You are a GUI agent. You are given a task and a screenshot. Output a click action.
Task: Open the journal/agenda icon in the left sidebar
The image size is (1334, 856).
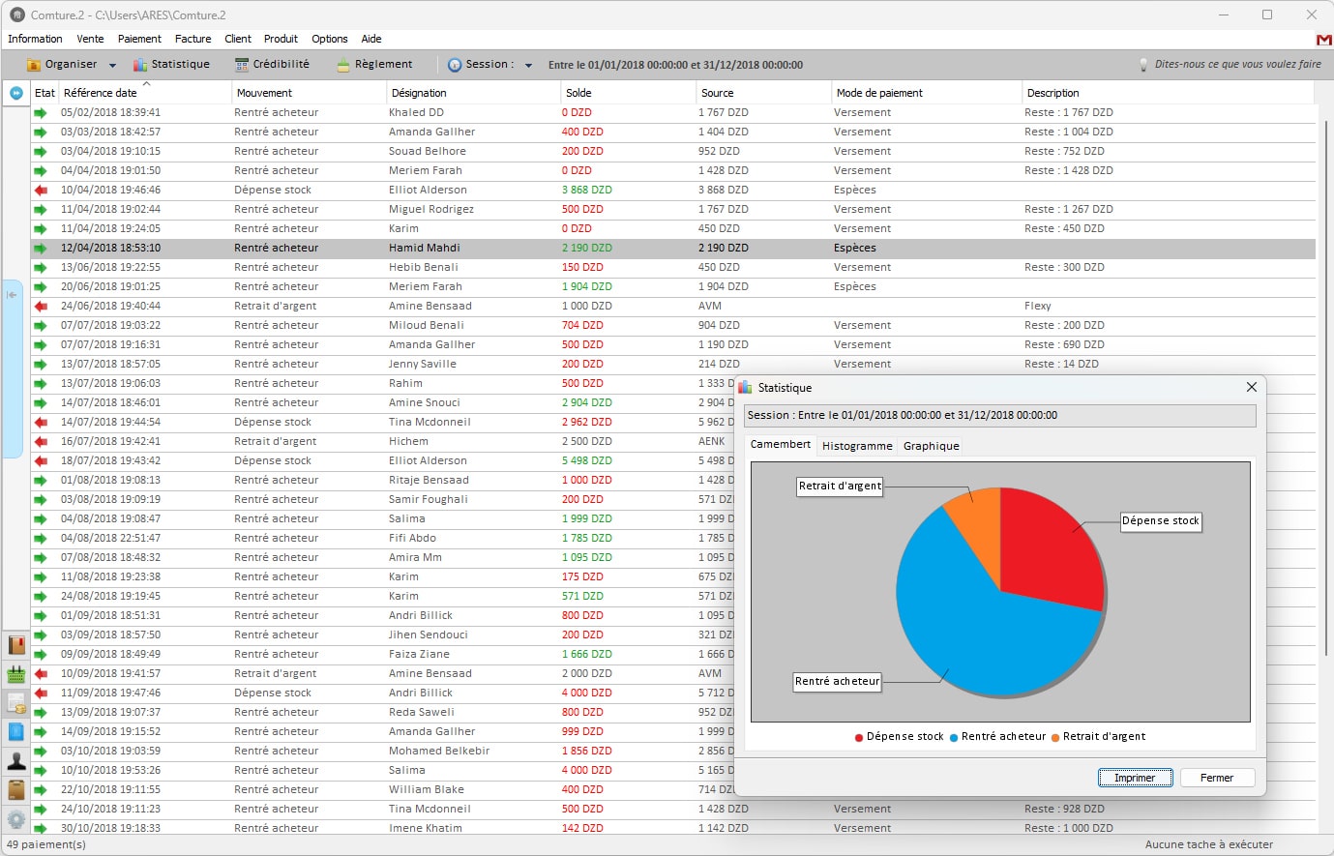15,643
